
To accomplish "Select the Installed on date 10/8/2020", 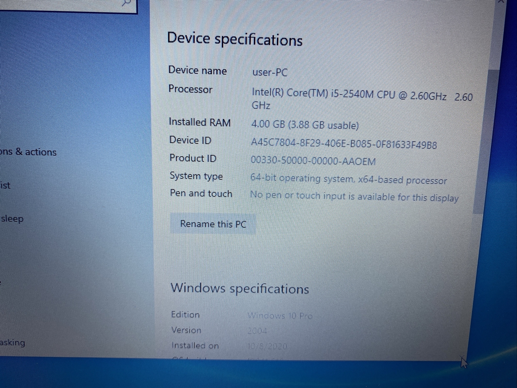I will [x=267, y=346].
